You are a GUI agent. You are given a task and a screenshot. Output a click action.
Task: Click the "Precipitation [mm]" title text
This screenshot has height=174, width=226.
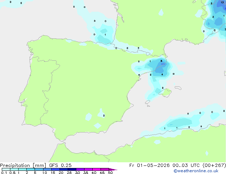point(23,165)
